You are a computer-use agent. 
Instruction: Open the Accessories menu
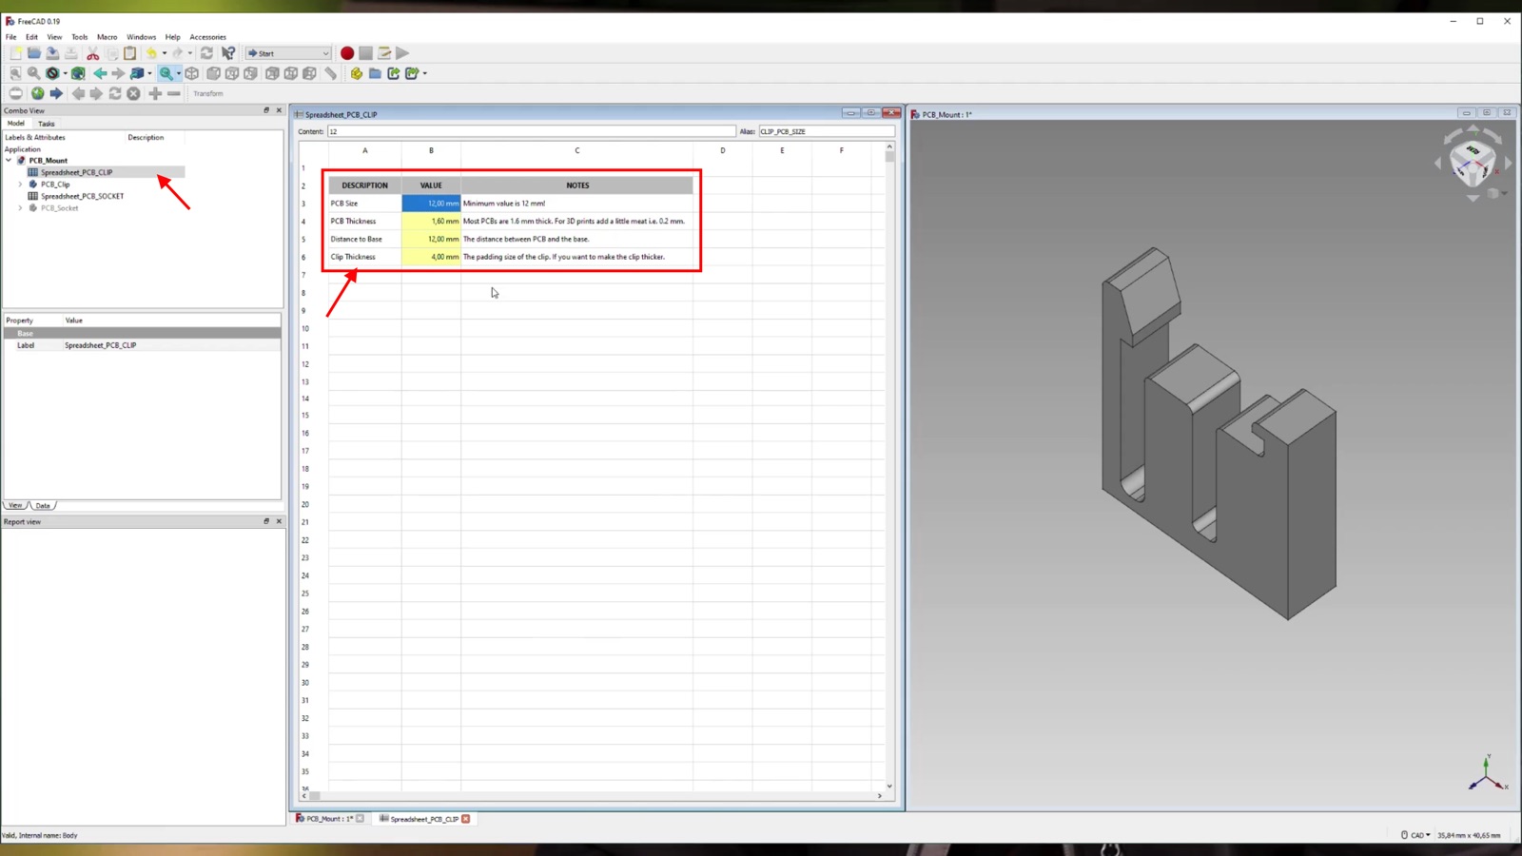(207, 37)
